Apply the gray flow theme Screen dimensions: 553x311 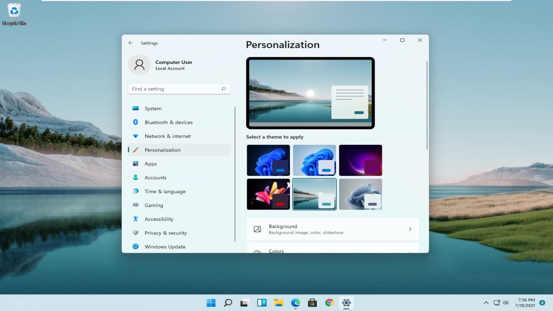(361, 194)
